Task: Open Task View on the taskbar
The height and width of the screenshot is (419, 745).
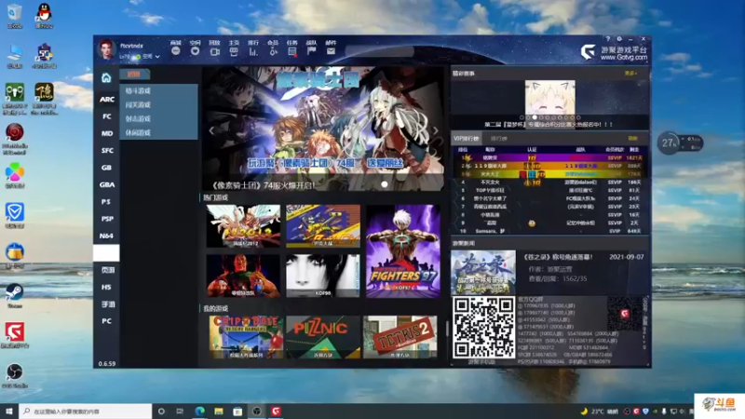Action: (x=180, y=411)
